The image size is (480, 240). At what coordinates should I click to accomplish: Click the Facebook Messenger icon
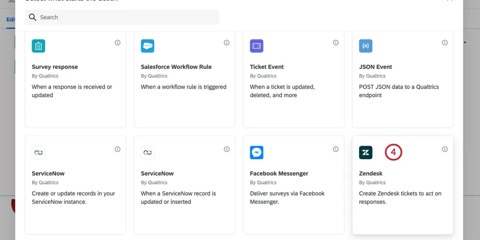point(256,152)
